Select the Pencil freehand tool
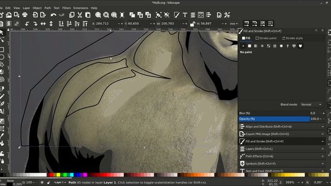 point(2,97)
